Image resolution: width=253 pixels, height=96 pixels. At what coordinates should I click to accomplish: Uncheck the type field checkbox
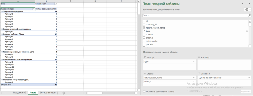coord(144,31)
